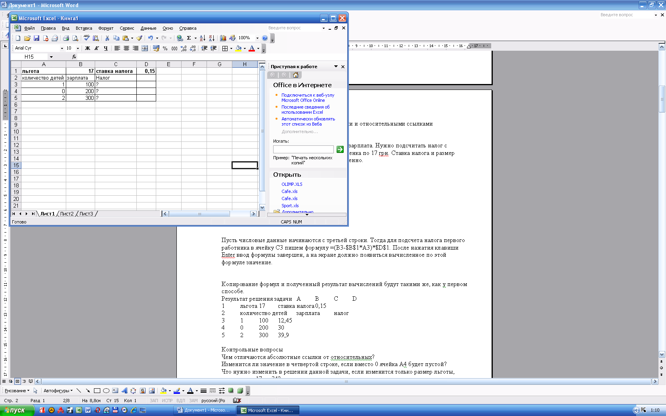Viewport: 666px width, 416px height.
Task: Open Print Preview in Excel toolbar
Action: tap(75, 38)
